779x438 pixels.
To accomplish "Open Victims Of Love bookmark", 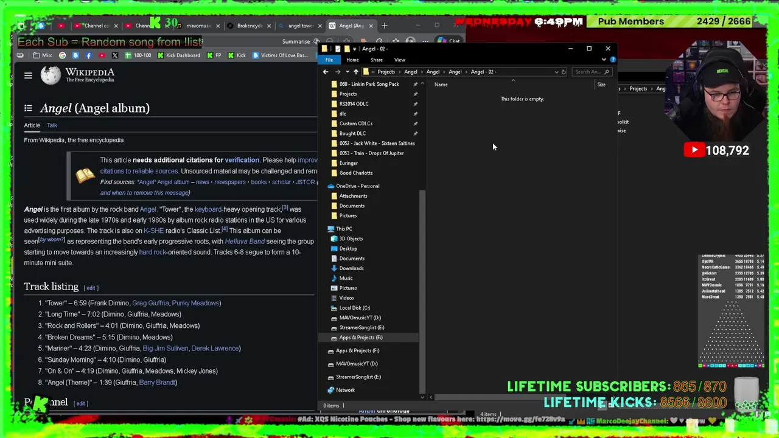I will pyautogui.click(x=280, y=55).
